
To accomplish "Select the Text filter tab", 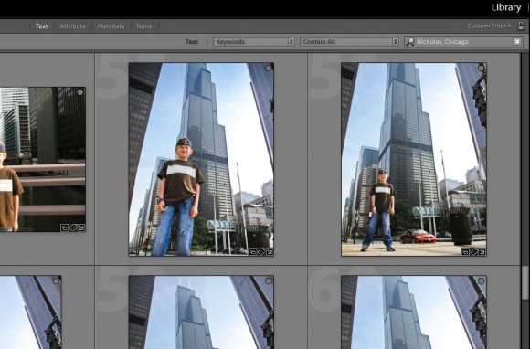I will click(41, 26).
